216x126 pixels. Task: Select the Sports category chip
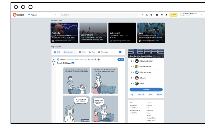click(159, 95)
